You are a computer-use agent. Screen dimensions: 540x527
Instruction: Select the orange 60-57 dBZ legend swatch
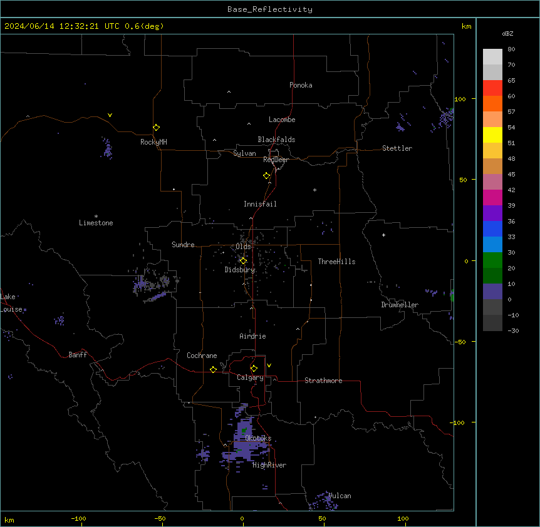(x=492, y=103)
